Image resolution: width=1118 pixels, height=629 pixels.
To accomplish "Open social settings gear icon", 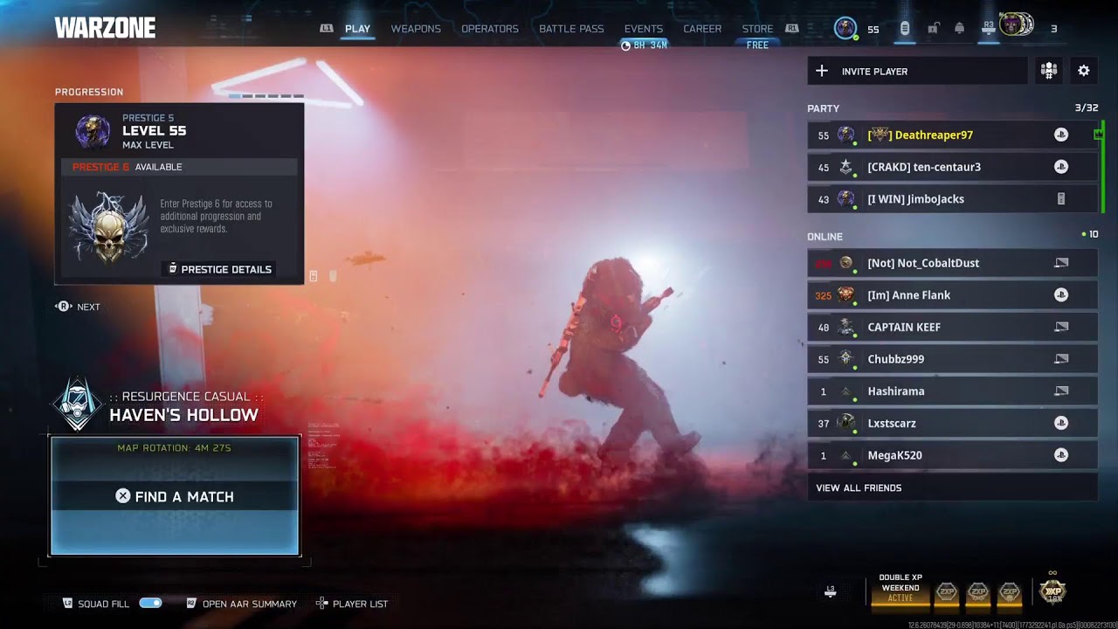I will (x=1083, y=71).
